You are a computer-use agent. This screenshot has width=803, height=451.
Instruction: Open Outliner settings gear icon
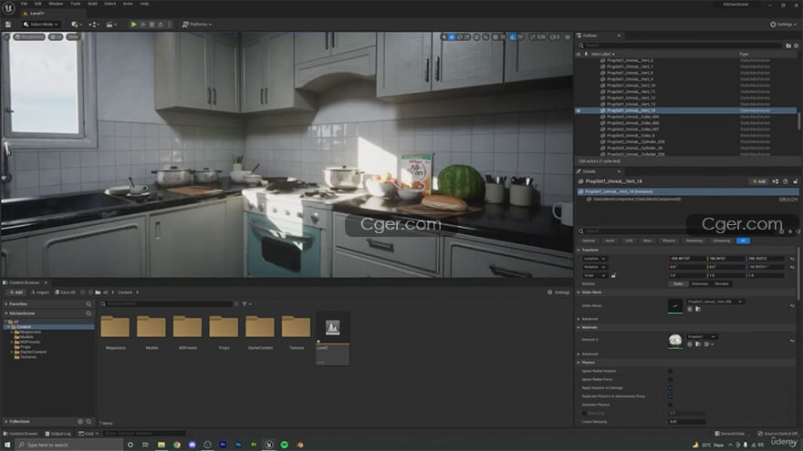pos(796,46)
